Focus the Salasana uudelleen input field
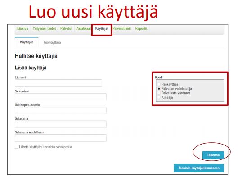This screenshot has width=238, height=177. 61,138
